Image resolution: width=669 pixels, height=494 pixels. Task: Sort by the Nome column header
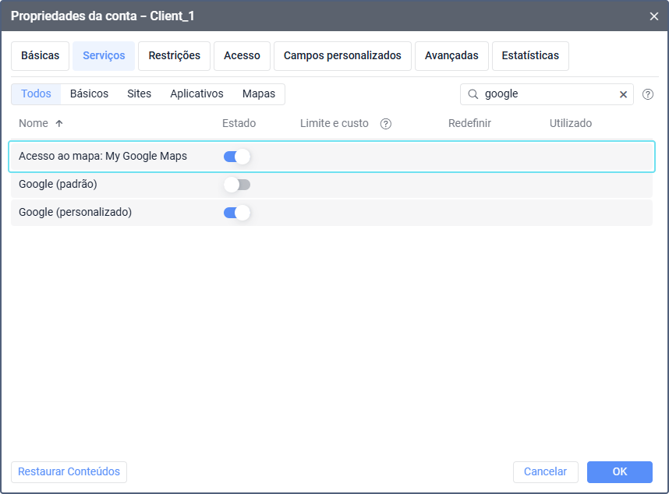34,124
